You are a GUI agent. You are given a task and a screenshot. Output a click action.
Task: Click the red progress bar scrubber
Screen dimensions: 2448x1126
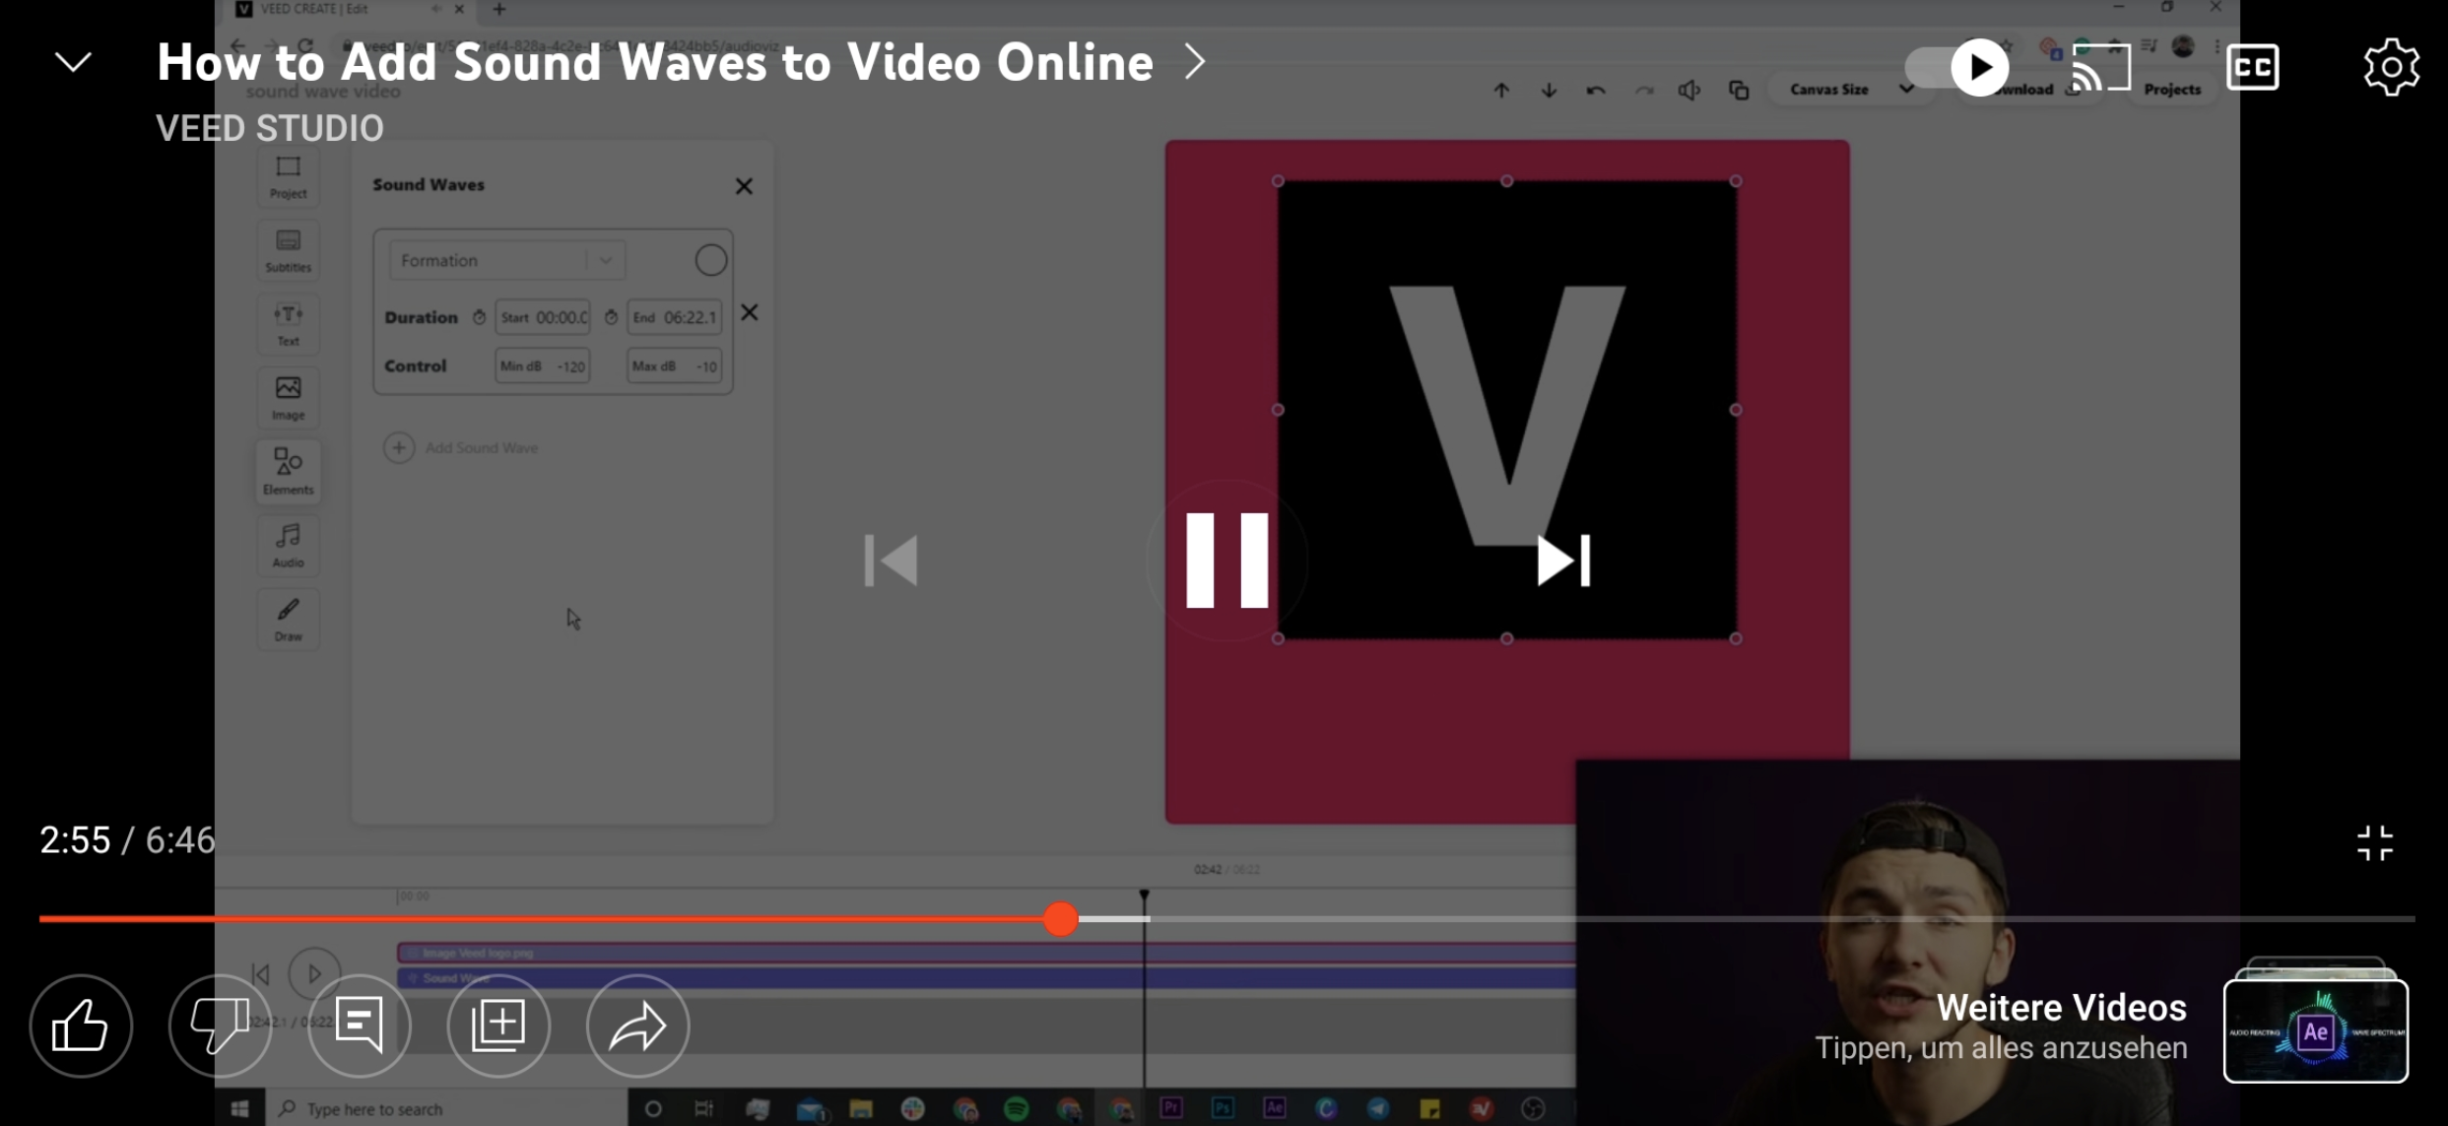[1061, 919]
